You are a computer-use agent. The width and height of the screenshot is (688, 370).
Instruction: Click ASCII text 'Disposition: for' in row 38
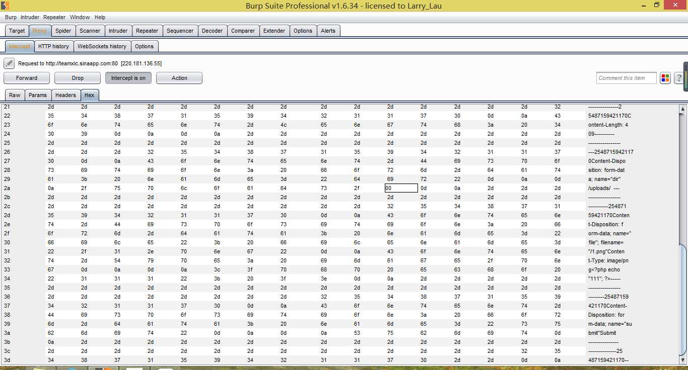pos(606,315)
